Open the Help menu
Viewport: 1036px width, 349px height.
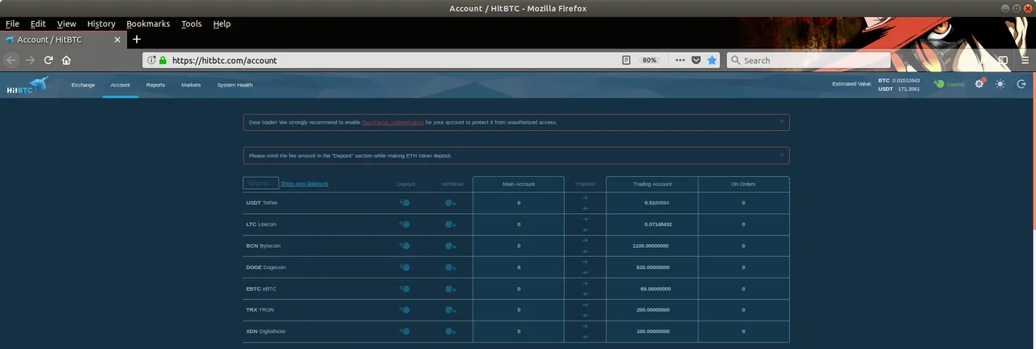(x=222, y=24)
